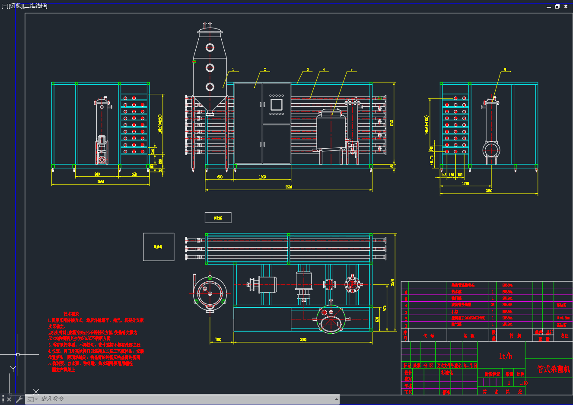
Task: Select the small labeled rectangle below front view
Action: (x=218, y=217)
